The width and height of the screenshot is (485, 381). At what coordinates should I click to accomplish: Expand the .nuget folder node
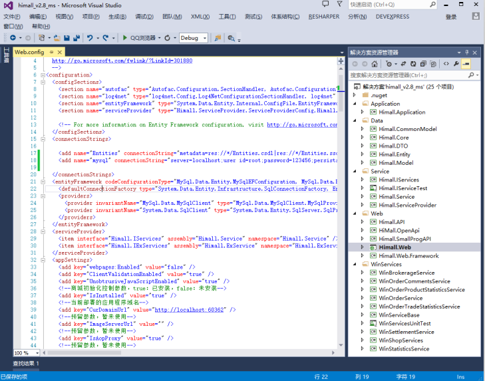pos(355,95)
